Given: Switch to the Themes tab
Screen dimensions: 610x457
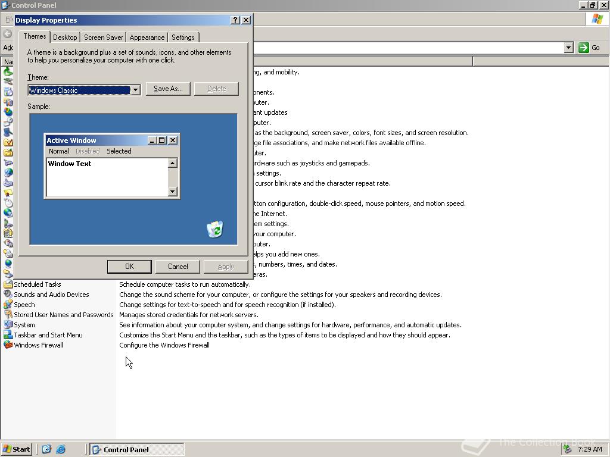Looking at the screenshot, I should pyautogui.click(x=35, y=36).
